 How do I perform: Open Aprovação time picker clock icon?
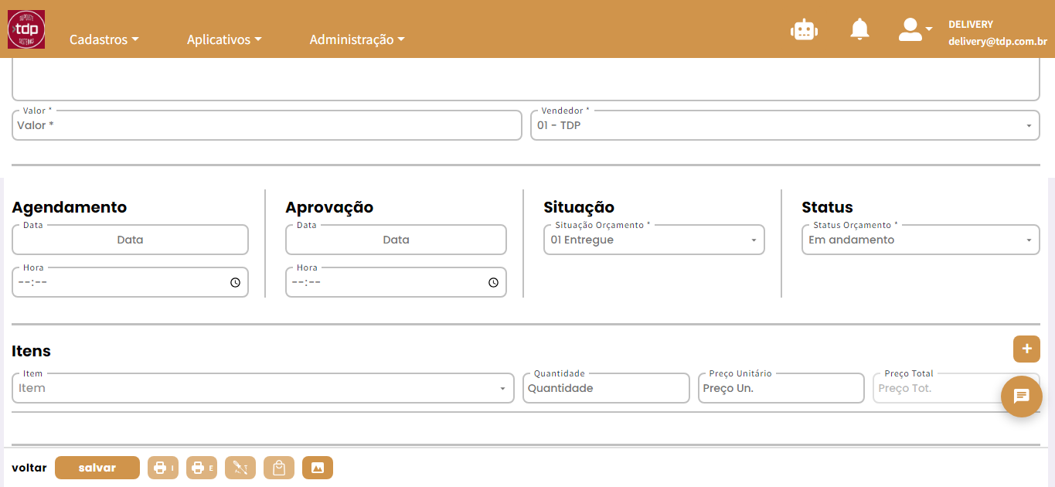pyautogui.click(x=493, y=283)
